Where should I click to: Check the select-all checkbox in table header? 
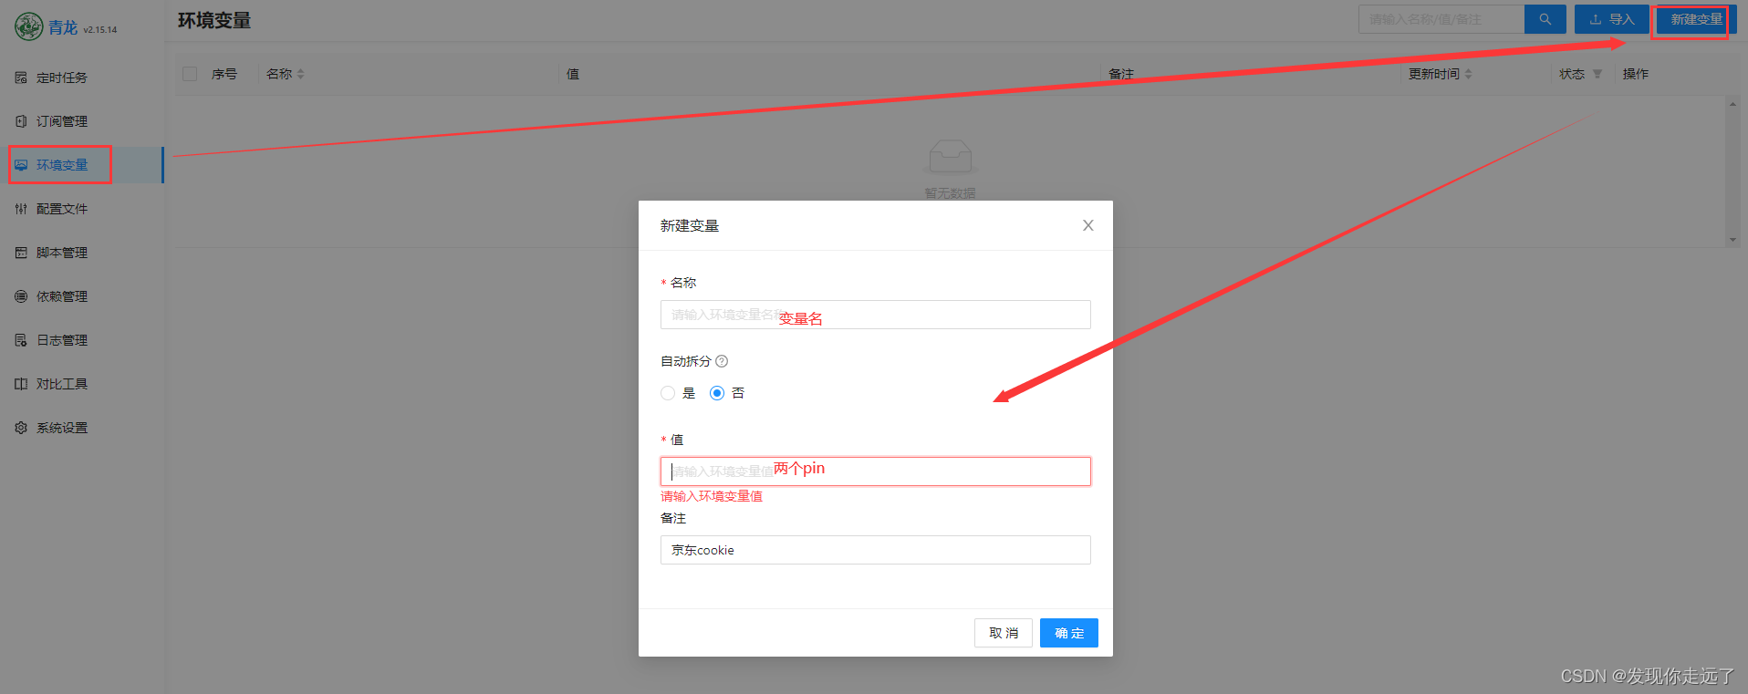tap(190, 74)
